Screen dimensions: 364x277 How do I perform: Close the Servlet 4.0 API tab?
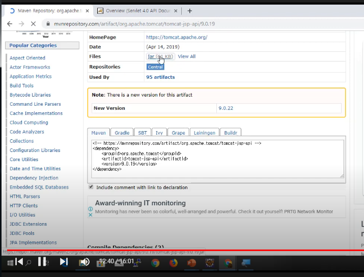coord(176,11)
